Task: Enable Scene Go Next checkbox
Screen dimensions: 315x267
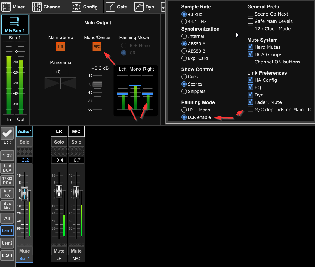Action: (x=250, y=14)
